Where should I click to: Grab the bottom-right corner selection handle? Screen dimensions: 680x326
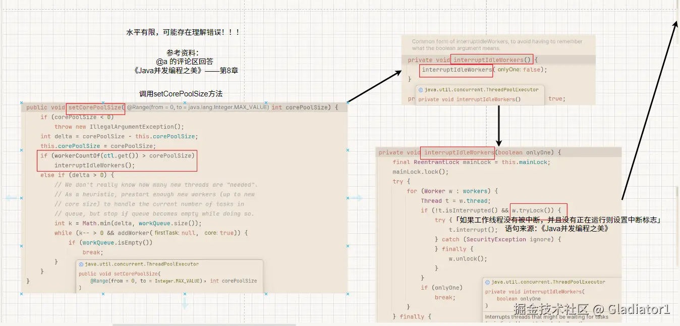pos(348,294)
